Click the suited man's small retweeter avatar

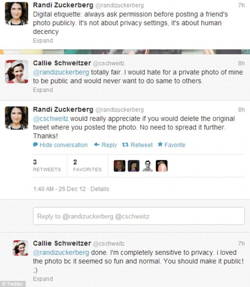pos(119,166)
